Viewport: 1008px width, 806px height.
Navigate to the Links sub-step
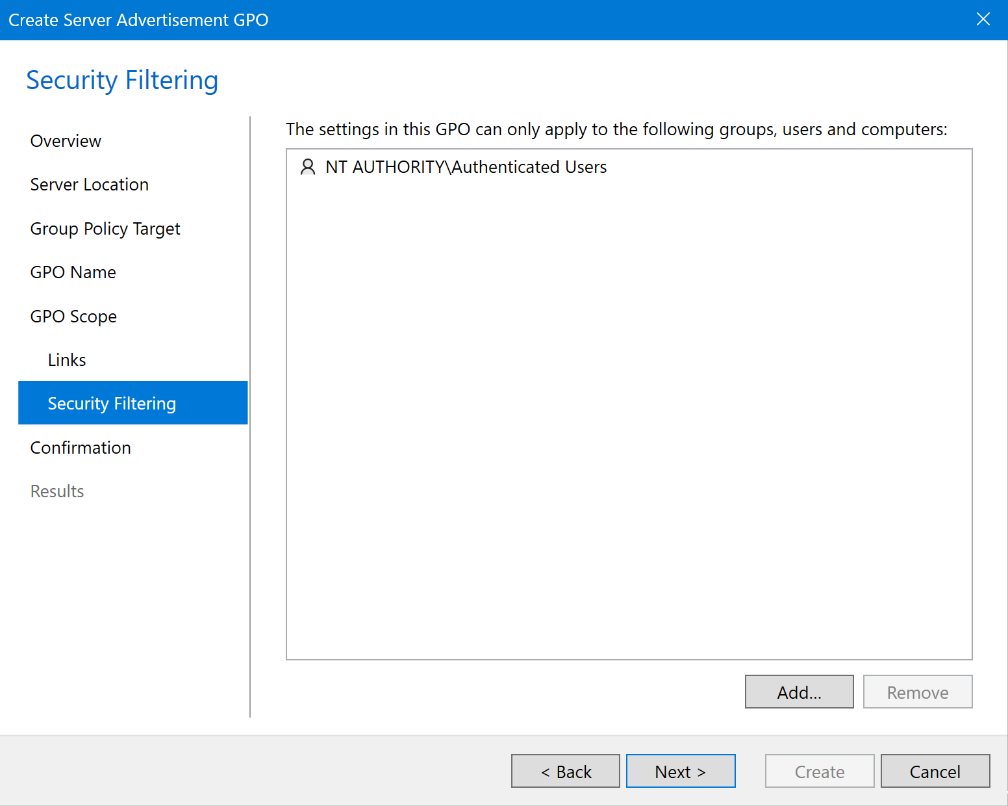pos(67,360)
